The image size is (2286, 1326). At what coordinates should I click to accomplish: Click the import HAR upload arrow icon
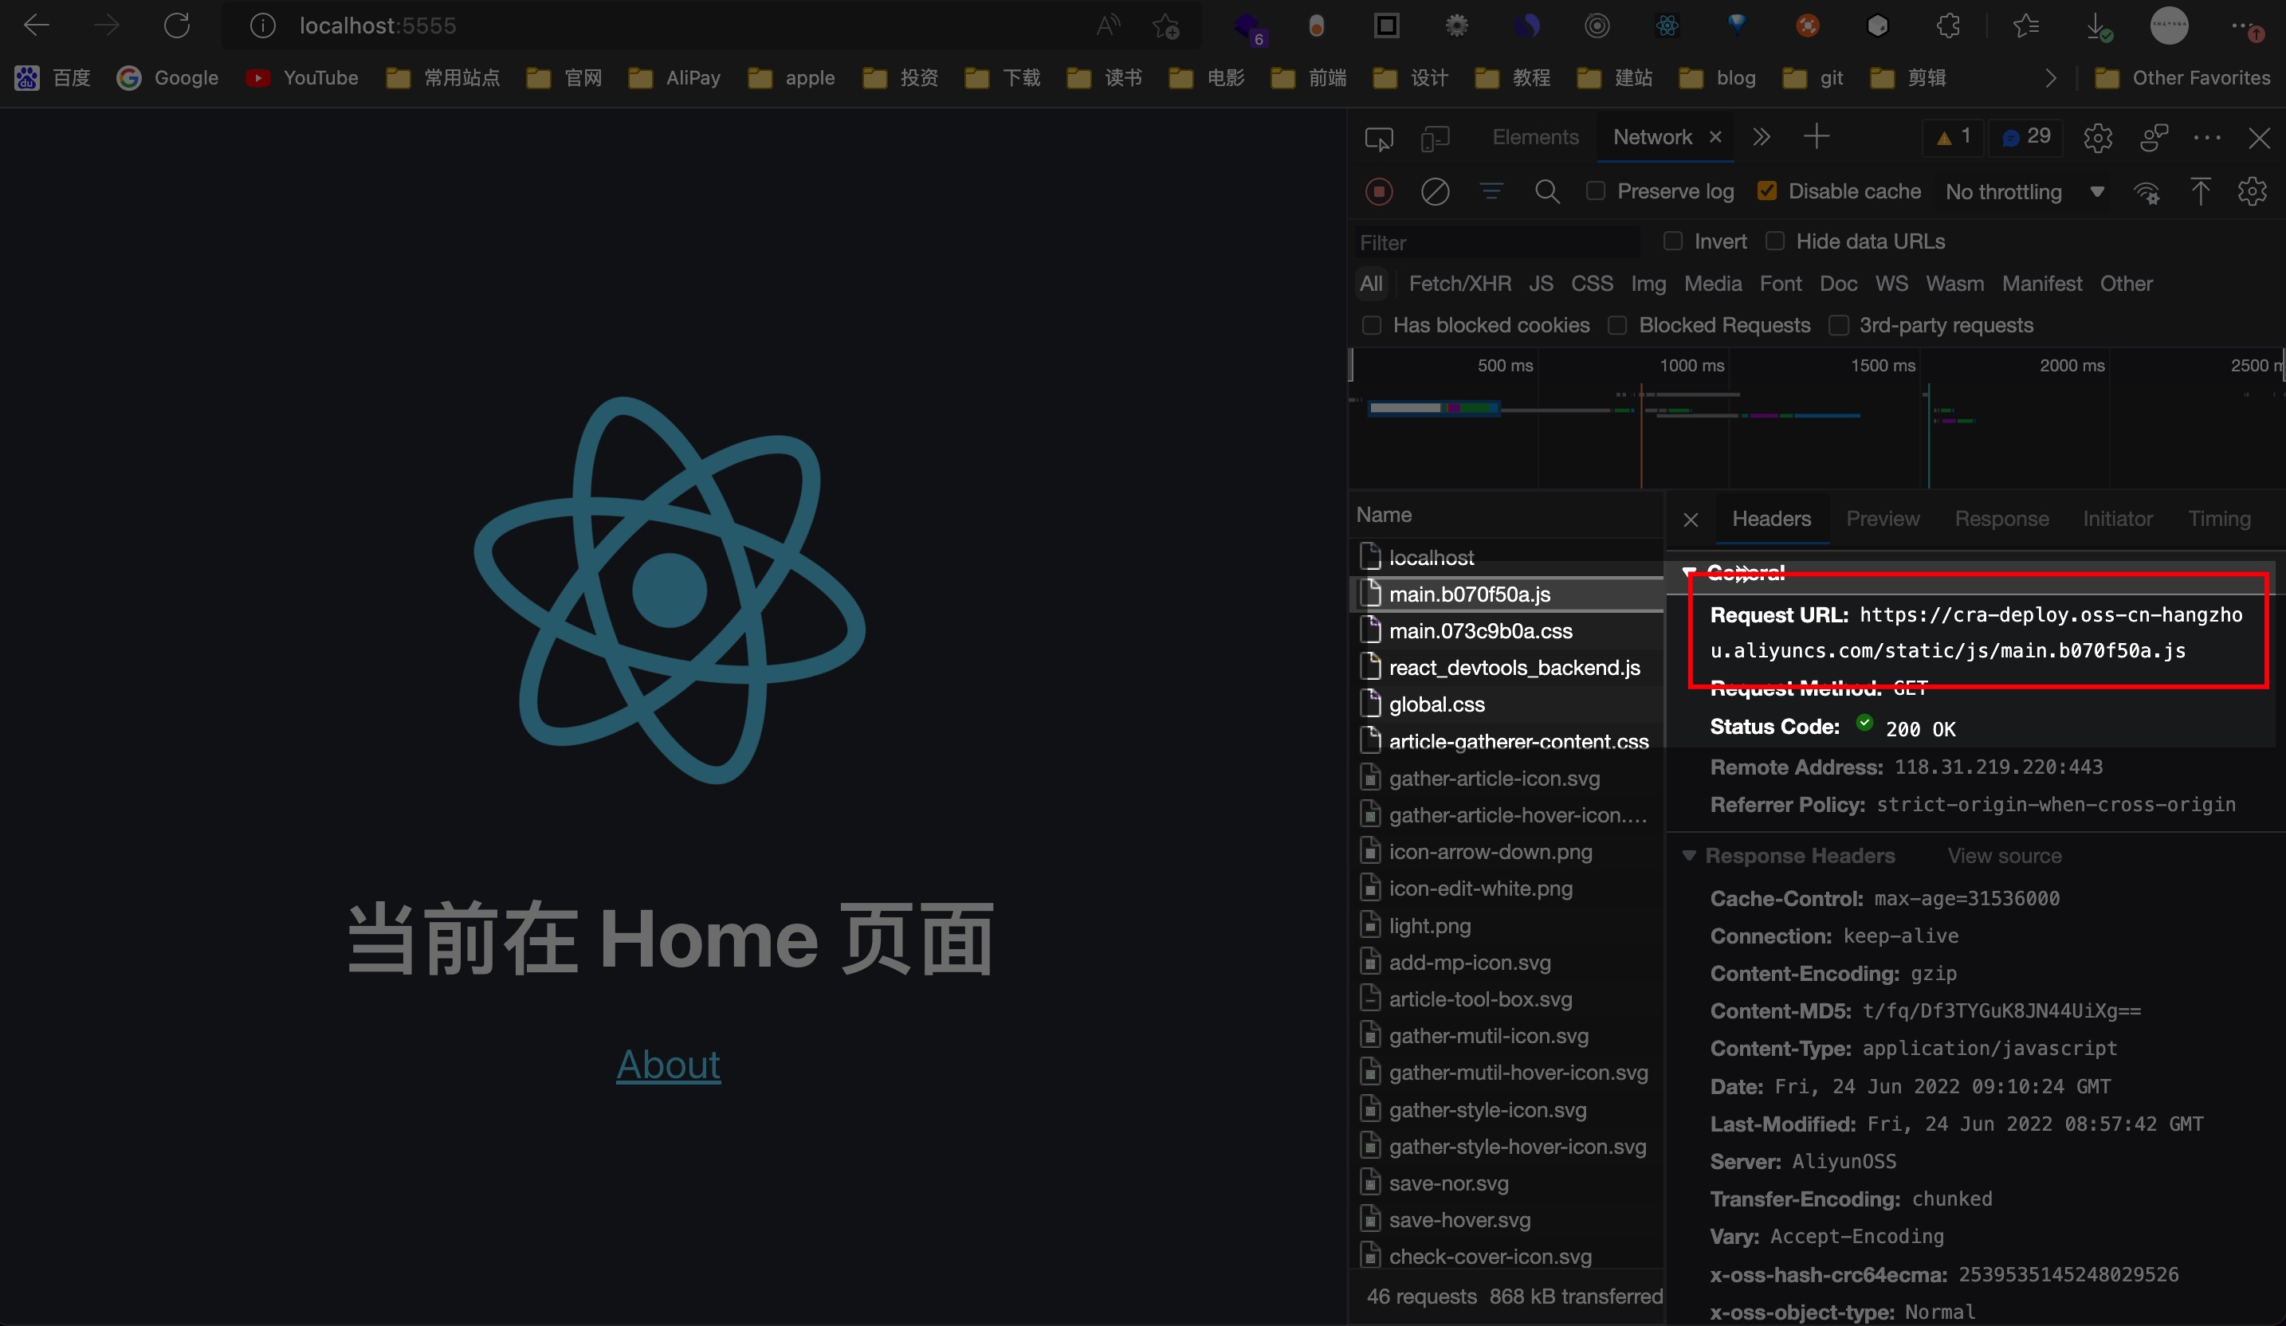point(2200,191)
